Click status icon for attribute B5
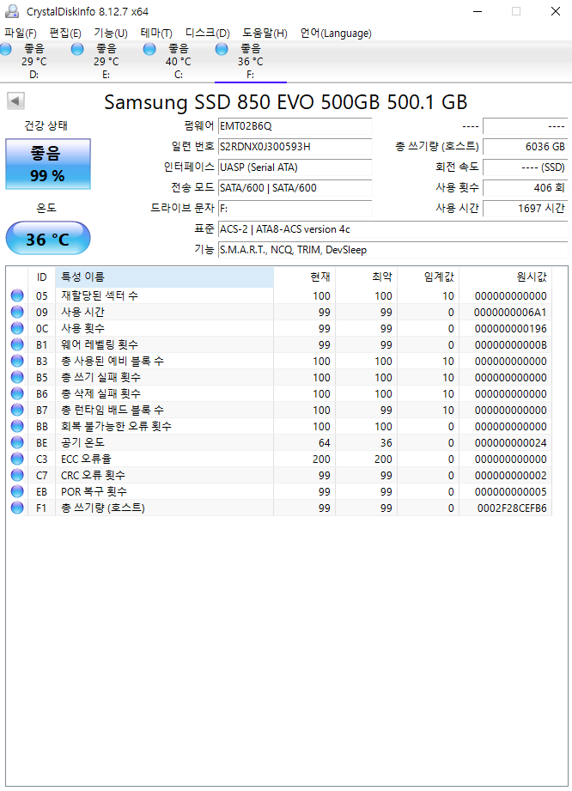Screen dimensions: 572x791 [17, 377]
